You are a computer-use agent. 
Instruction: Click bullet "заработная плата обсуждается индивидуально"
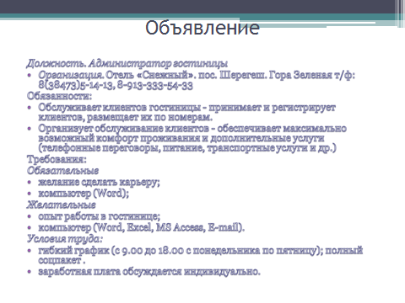point(149,272)
